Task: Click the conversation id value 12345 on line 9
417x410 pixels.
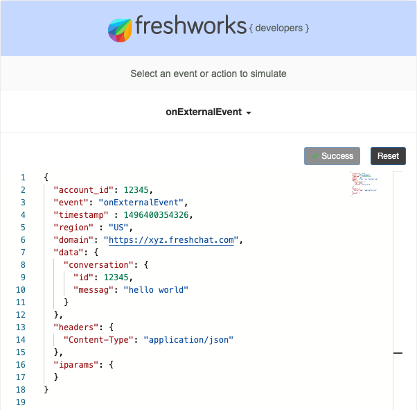Action: pyautogui.click(x=116, y=277)
